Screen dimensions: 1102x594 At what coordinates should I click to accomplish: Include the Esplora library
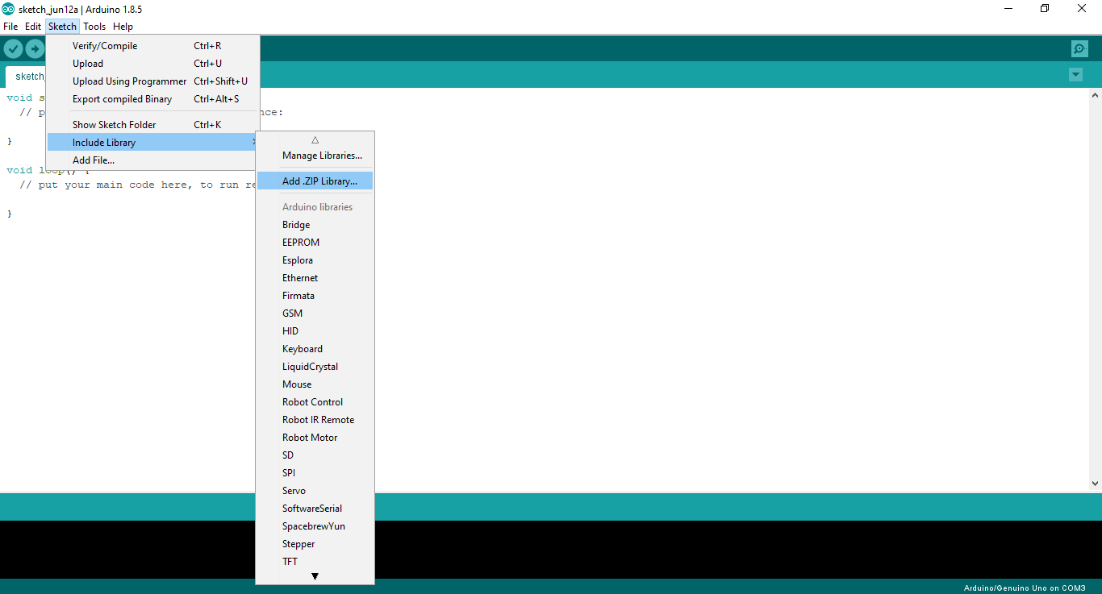point(315,260)
